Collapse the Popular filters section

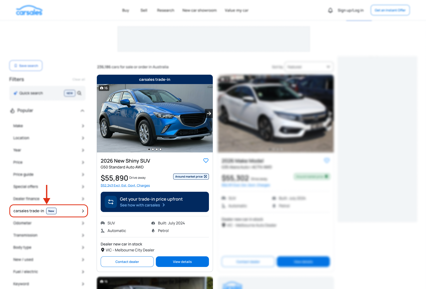[x=82, y=111]
